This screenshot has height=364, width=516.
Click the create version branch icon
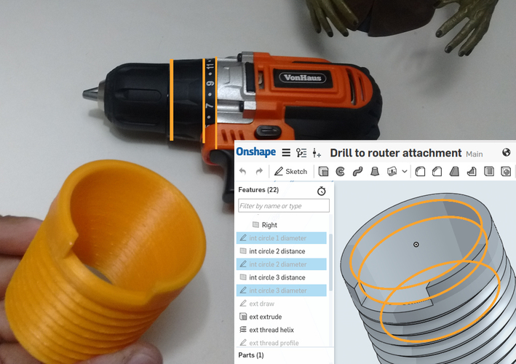[x=317, y=153]
